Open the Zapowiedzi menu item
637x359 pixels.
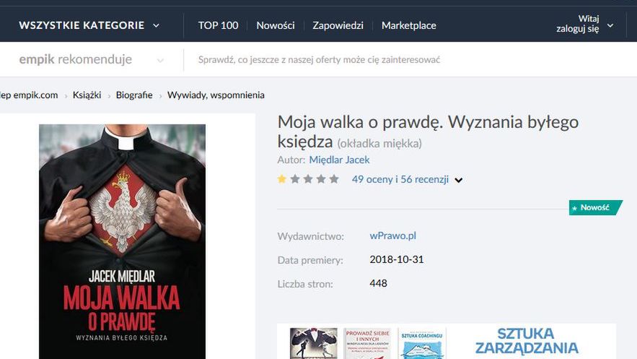pos(338,25)
